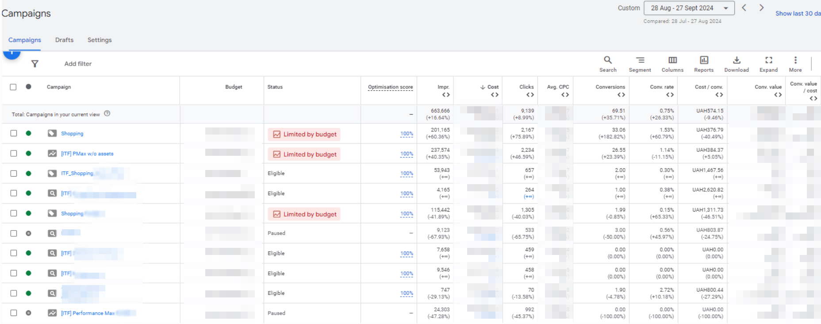Click the funnel filter icon
This screenshot has height=324, width=821.
pyautogui.click(x=35, y=64)
